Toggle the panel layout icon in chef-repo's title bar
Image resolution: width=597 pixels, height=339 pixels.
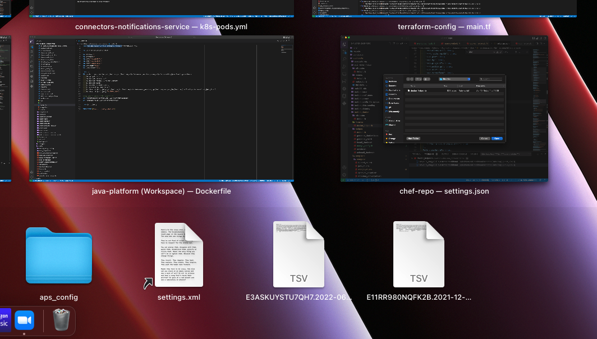pos(538,39)
